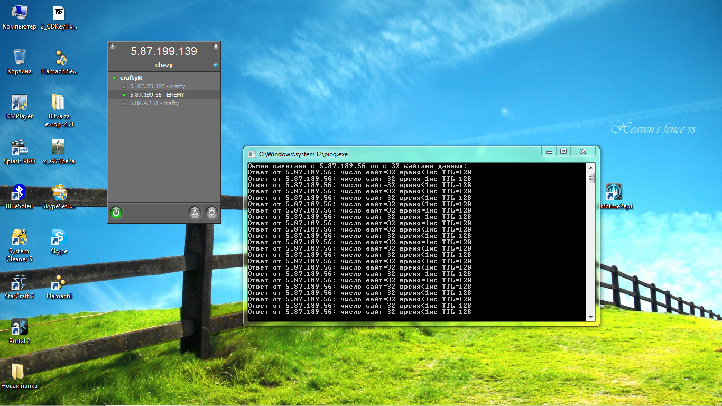Click Hamachi IP address 5.87.199.139
This screenshot has width=722, height=406.
coord(164,51)
